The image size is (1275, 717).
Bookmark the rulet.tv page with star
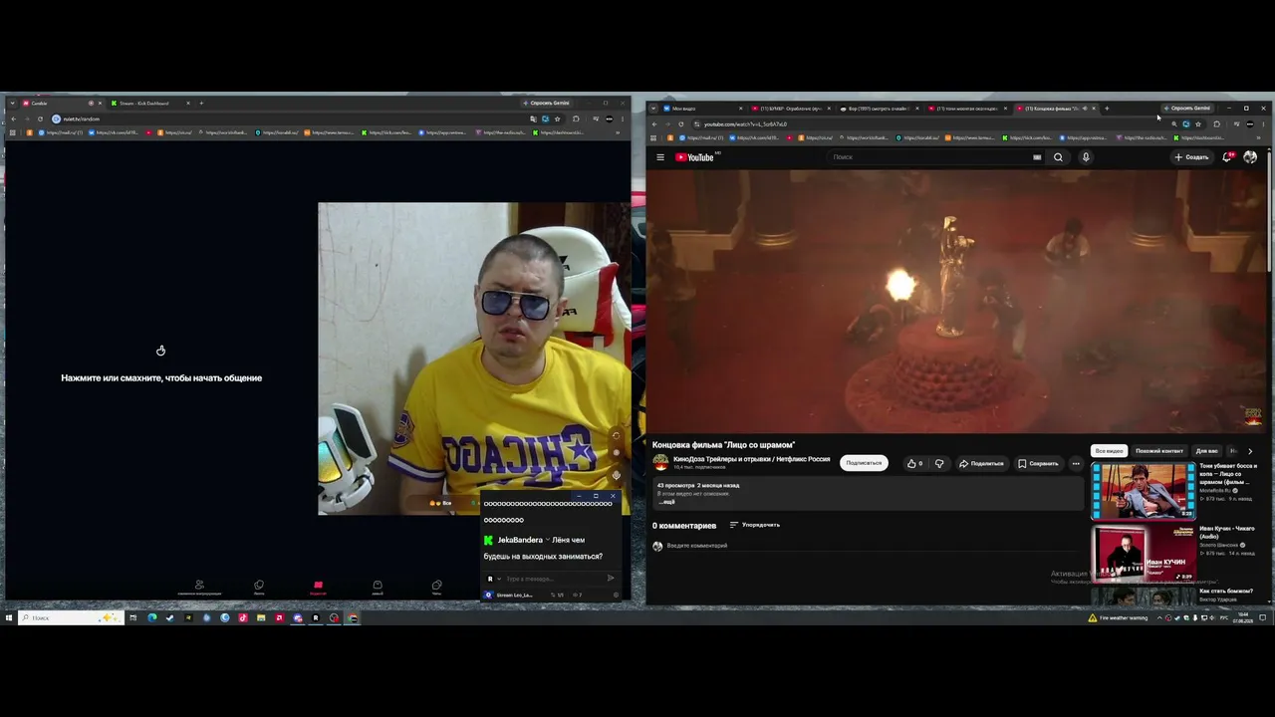[557, 119]
